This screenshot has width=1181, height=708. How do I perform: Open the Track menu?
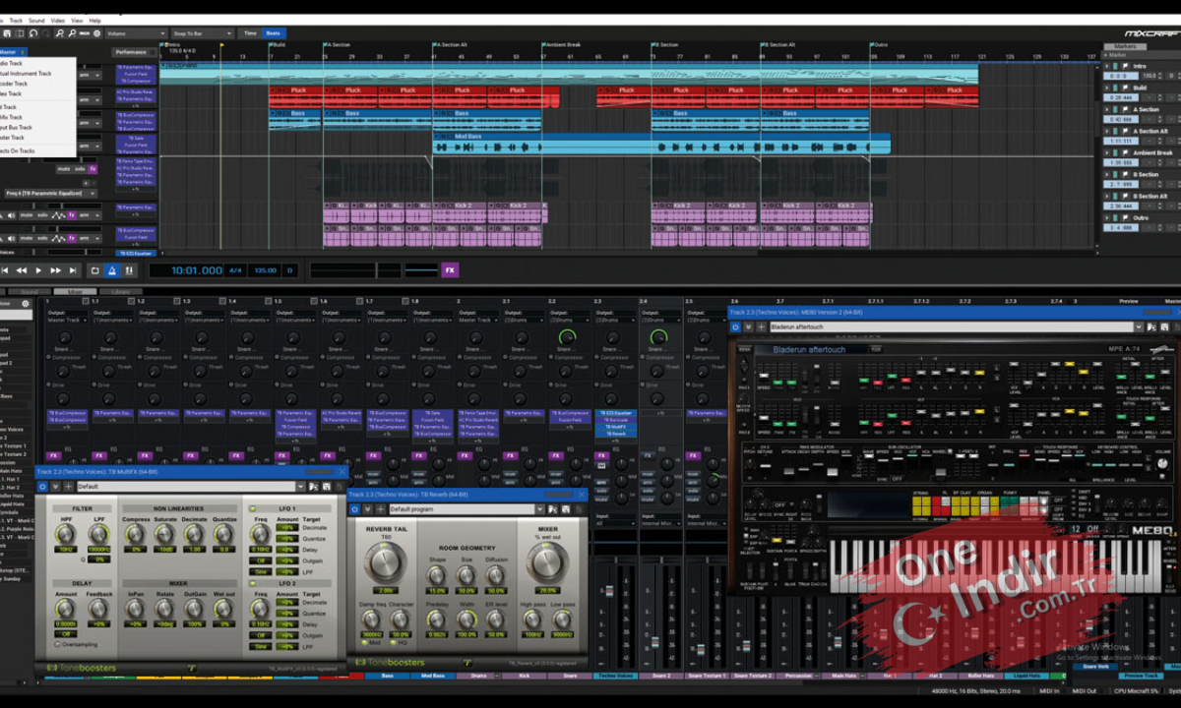coord(16,20)
